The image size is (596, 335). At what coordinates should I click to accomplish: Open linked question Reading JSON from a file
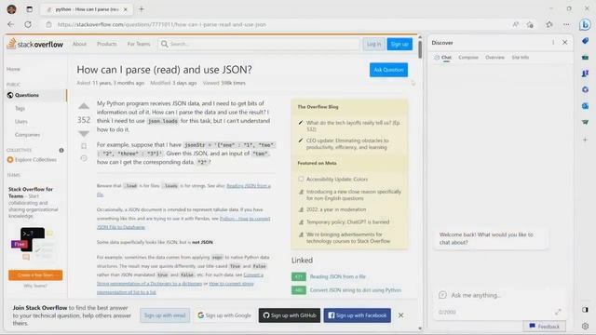(x=337, y=276)
